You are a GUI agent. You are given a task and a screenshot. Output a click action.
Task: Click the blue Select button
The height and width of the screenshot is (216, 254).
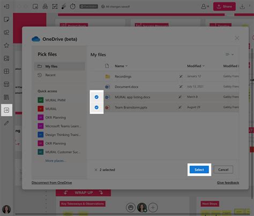coord(199,169)
